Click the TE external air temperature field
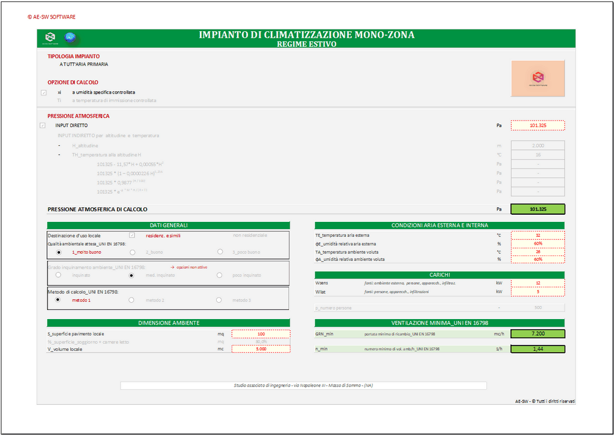 pyautogui.click(x=538, y=235)
